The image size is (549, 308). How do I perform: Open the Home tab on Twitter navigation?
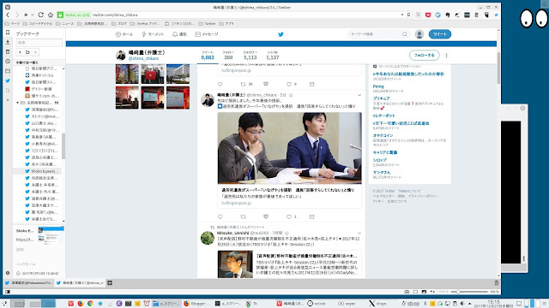124,34
